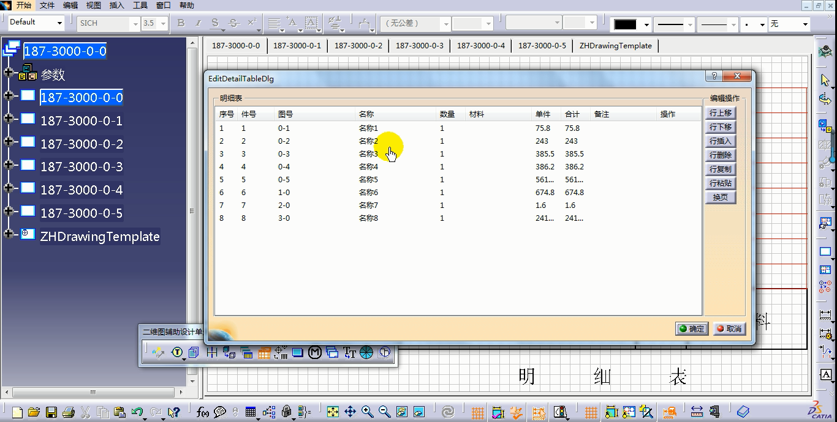
Task: Click the circled M icon on assist toolbar
Action: coord(314,352)
